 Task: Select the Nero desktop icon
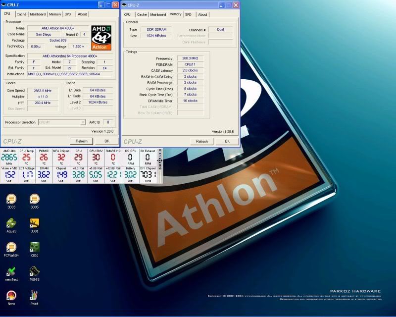11,298
